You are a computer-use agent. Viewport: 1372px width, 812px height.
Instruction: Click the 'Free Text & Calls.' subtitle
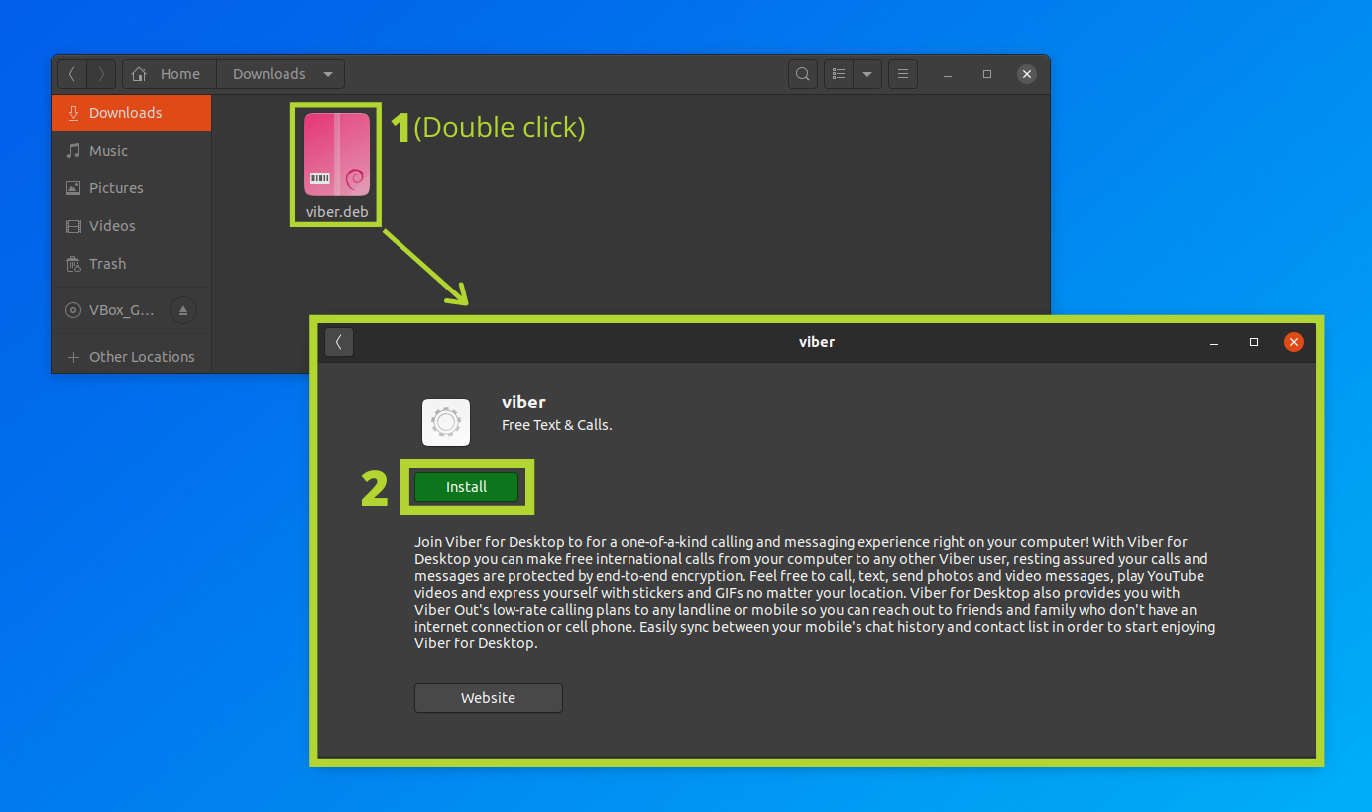pyautogui.click(x=557, y=425)
